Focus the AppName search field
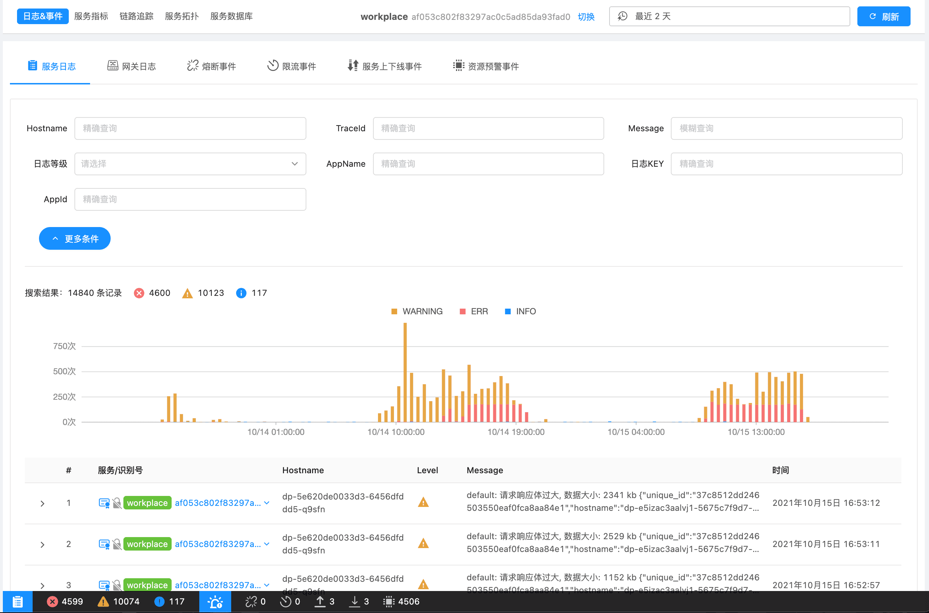 (x=488, y=164)
